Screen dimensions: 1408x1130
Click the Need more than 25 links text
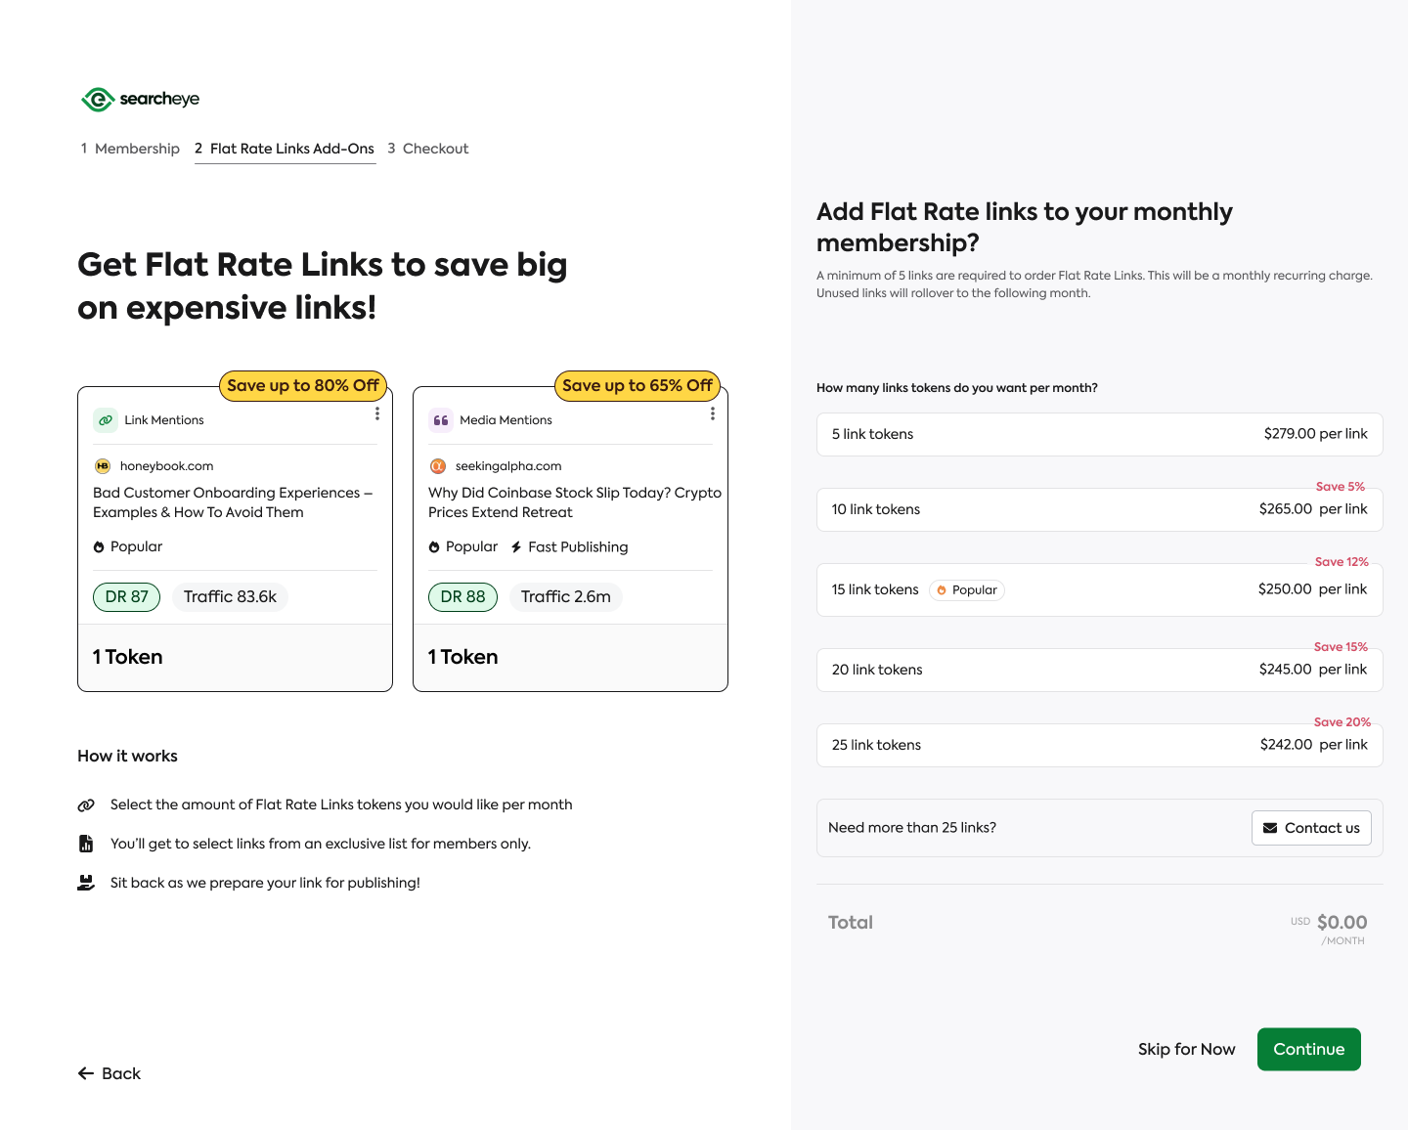(x=912, y=828)
